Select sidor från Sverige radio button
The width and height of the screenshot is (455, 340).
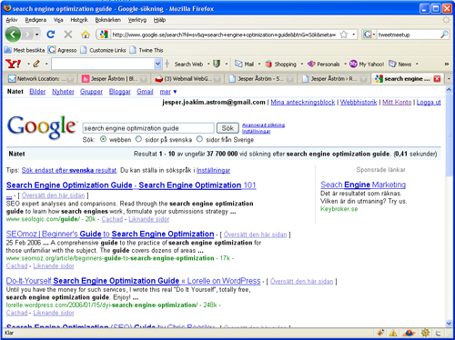tap(199, 139)
